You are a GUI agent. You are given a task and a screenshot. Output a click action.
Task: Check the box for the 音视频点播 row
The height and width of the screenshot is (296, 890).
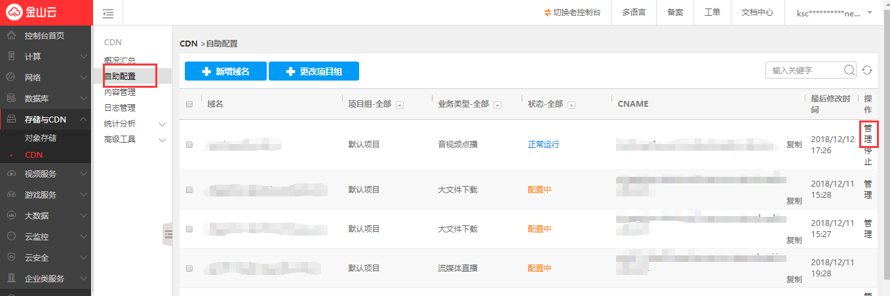[189, 145]
